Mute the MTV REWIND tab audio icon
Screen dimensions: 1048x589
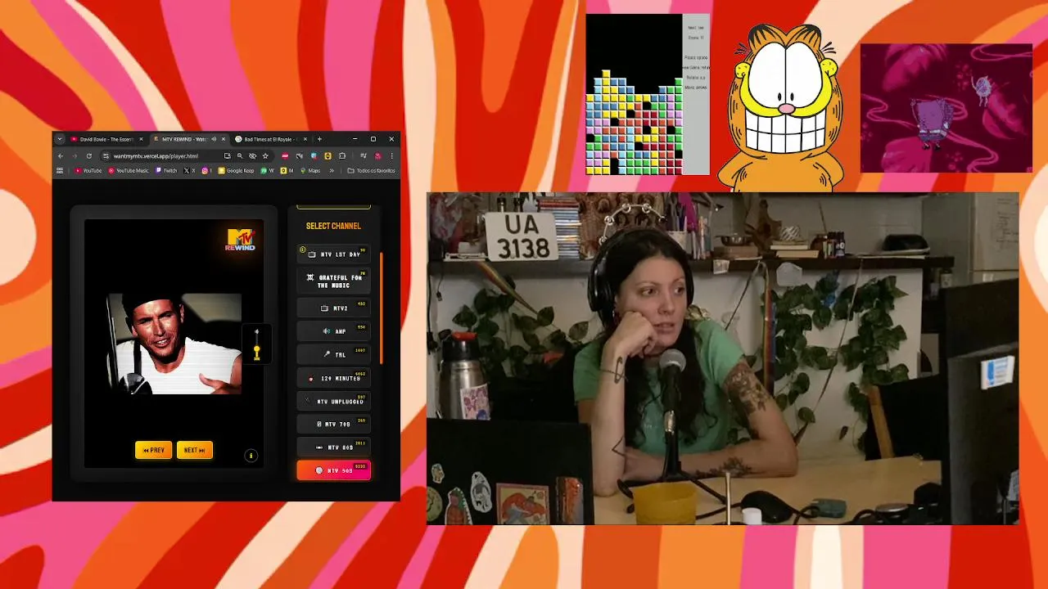point(214,139)
